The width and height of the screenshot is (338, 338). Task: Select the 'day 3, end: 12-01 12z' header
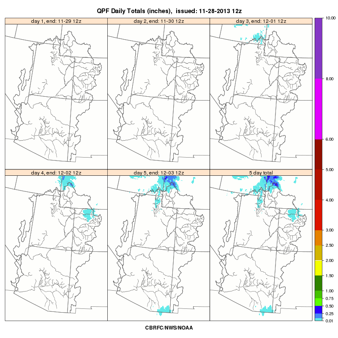[x=261, y=21]
